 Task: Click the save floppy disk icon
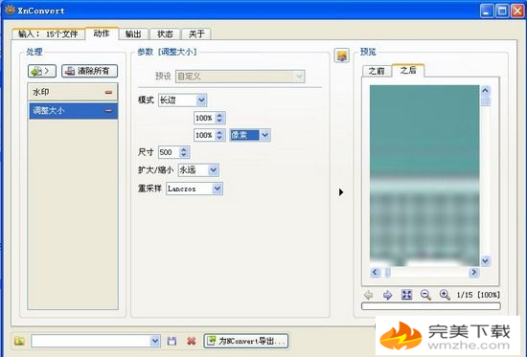point(172,342)
